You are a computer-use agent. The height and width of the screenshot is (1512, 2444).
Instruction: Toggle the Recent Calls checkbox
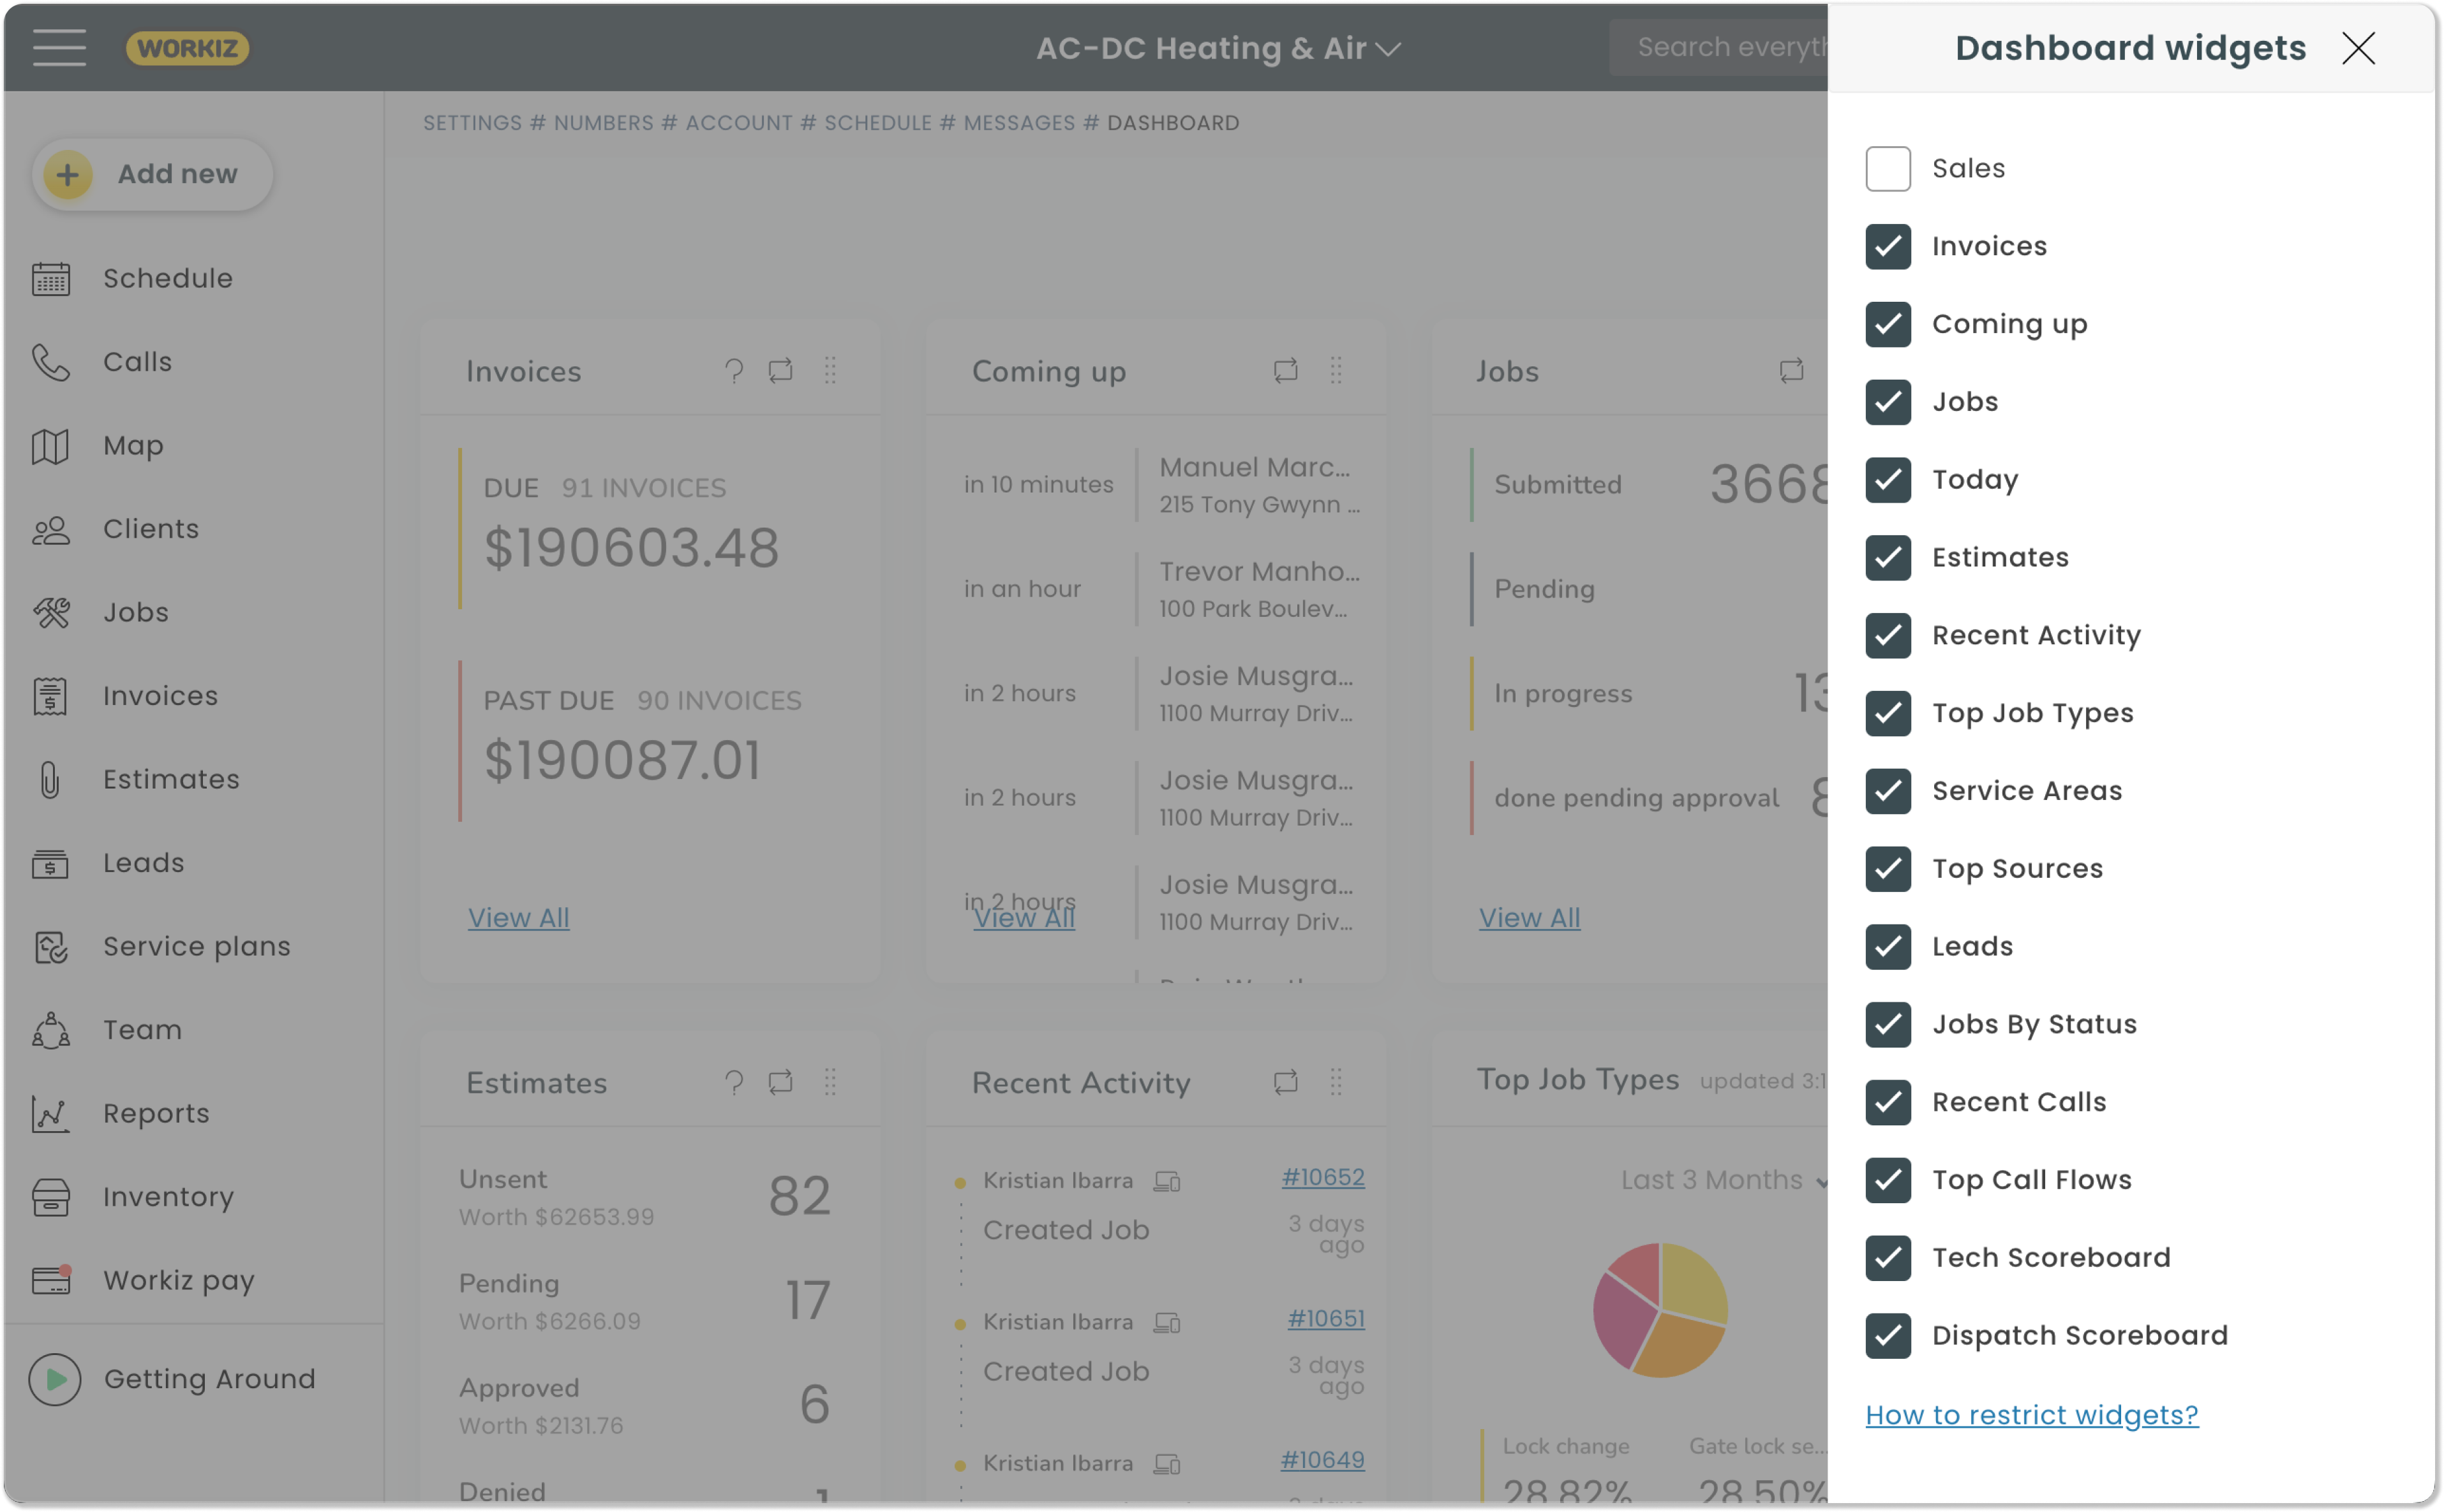1888,1102
